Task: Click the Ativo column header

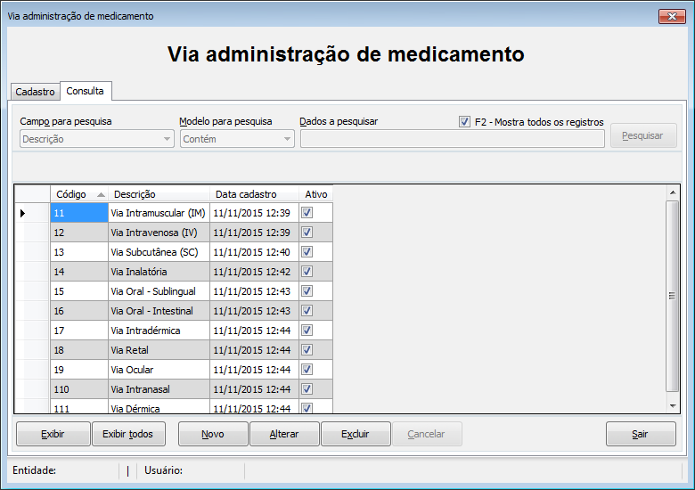Action: 316,194
